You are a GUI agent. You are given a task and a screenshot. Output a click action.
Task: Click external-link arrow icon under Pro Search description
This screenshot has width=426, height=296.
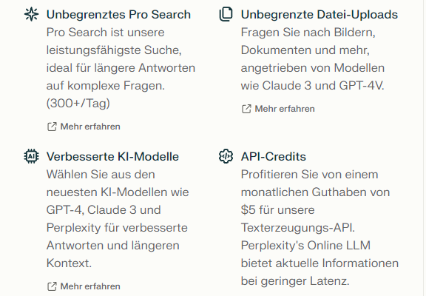(52, 127)
